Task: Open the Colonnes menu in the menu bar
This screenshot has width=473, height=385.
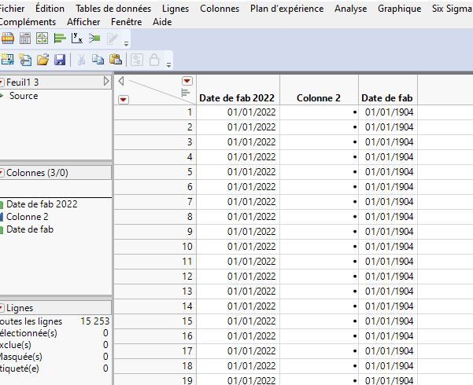Action: coord(220,9)
